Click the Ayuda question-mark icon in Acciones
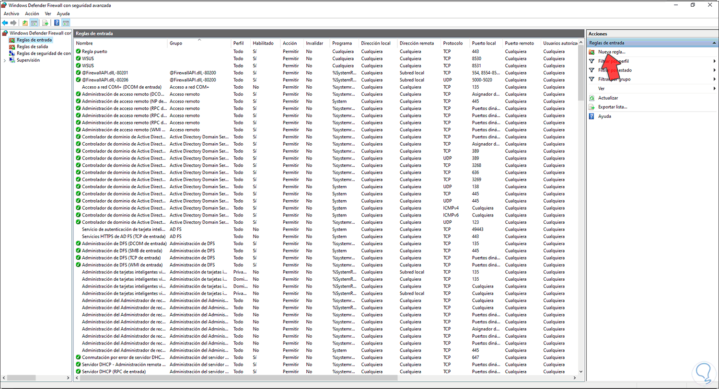This screenshot has width=719, height=389. pyautogui.click(x=592, y=116)
